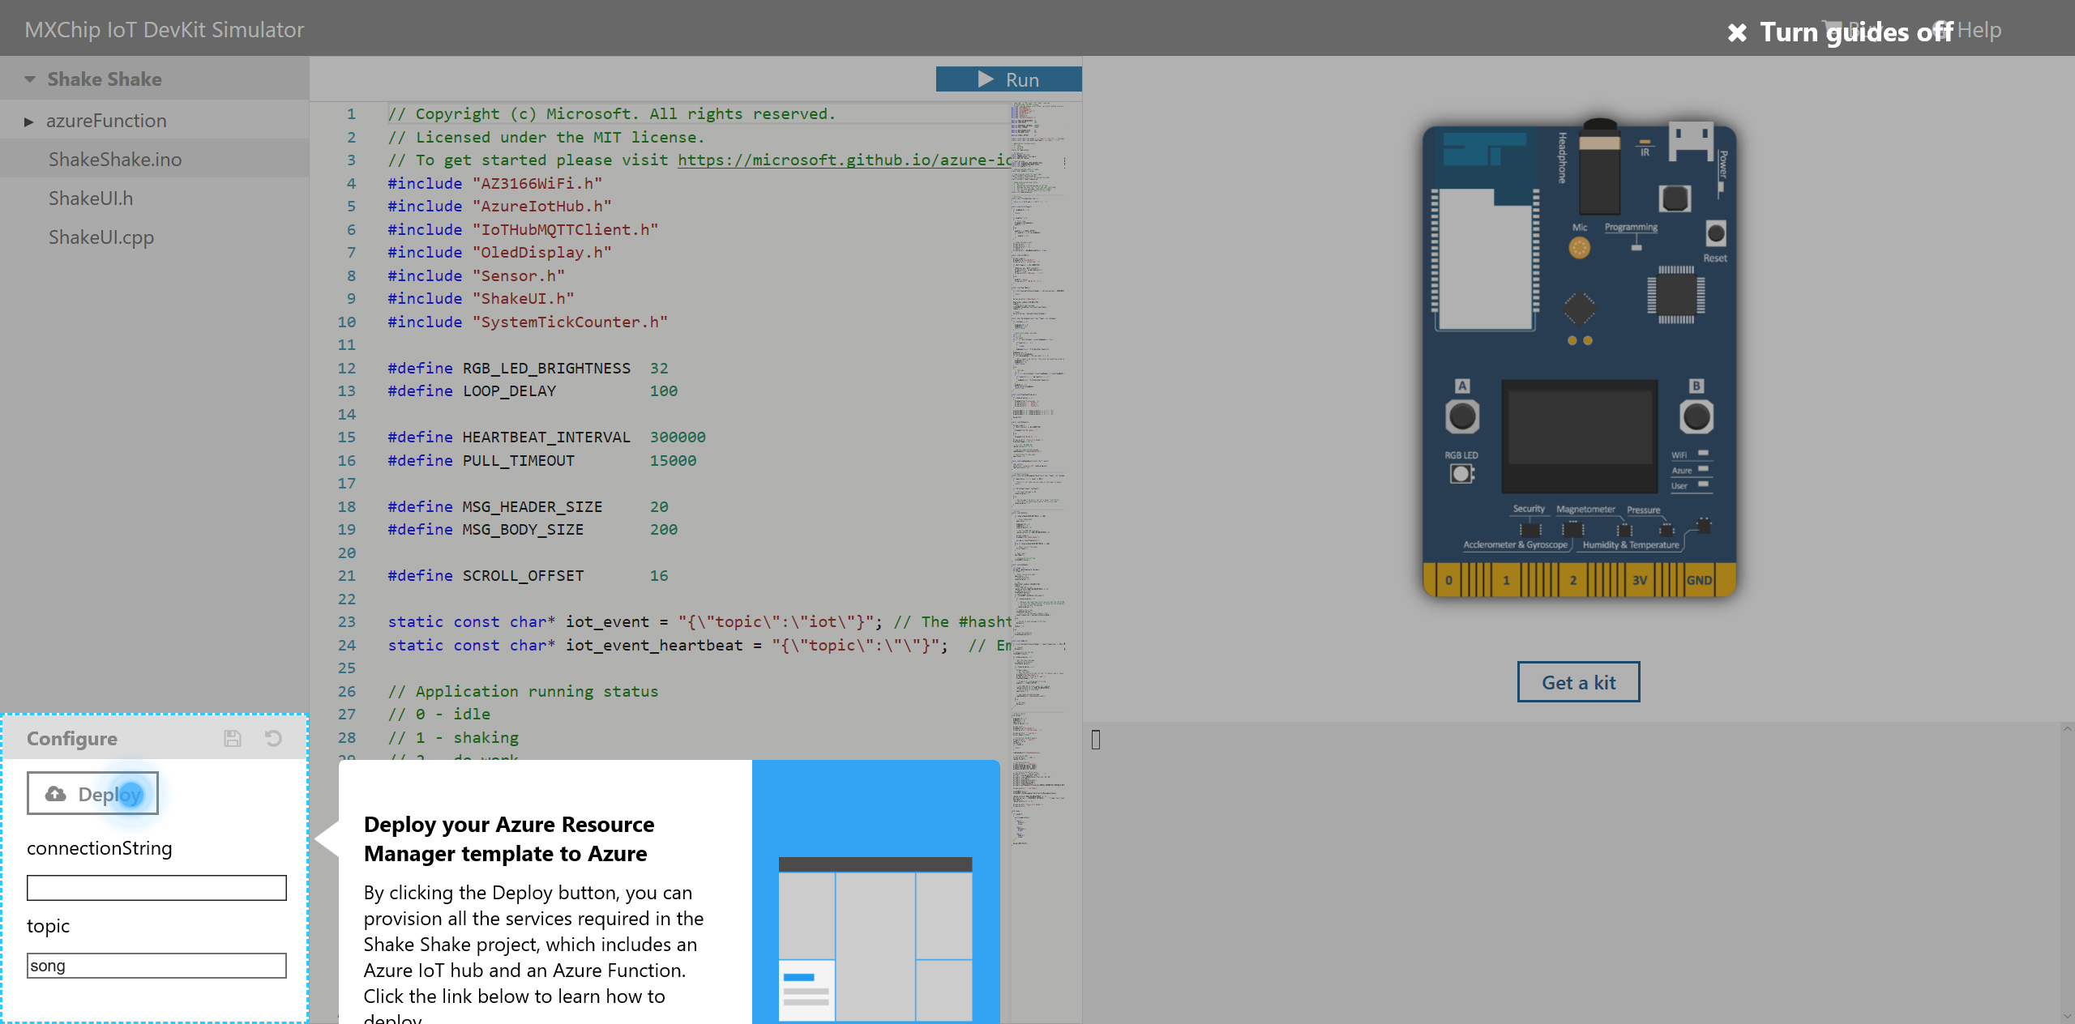The image size is (2075, 1024).
Task: Click the Deploy cloud button
Action: (92, 793)
